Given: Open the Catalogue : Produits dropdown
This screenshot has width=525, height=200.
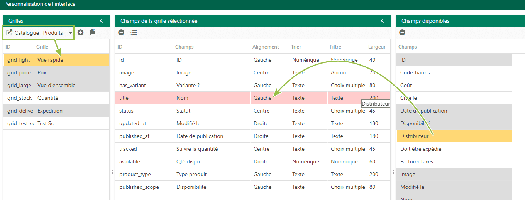Looking at the screenshot, I should coord(39,33).
